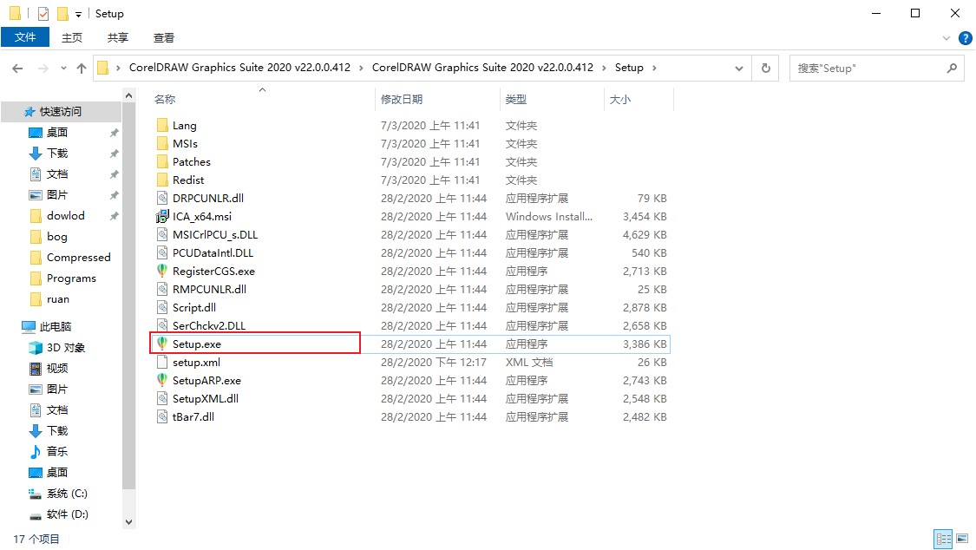Open 音乐 music in sidebar
The height and width of the screenshot is (550, 976).
click(x=56, y=451)
